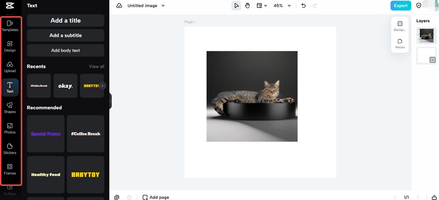Open the Upload panel

pyautogui.click(x=10, y=67)
